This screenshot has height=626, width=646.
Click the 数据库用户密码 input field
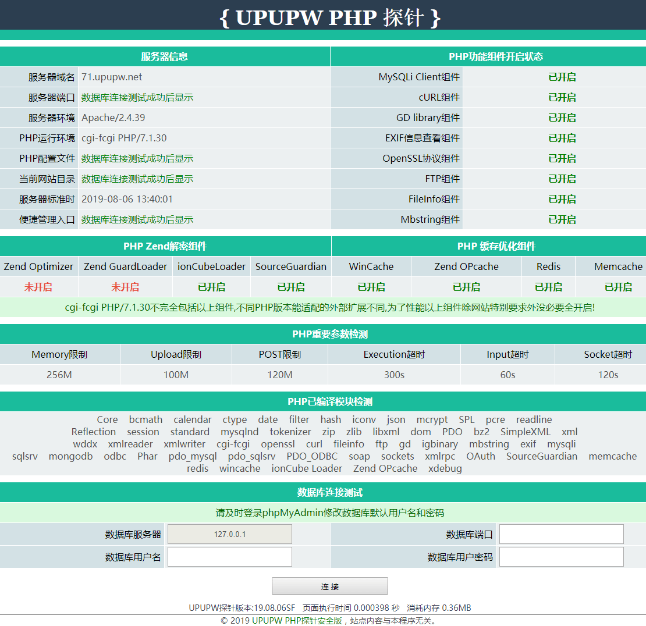click(561, 557)
